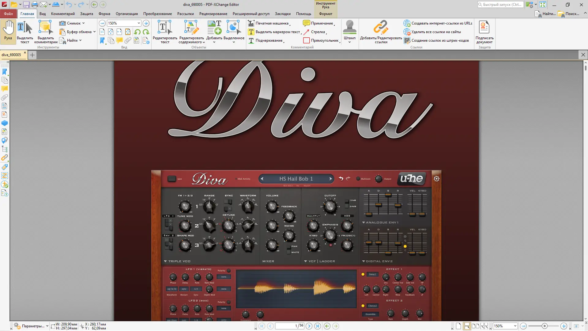Toggle two pages facing layout
Screen dimensions: 588x331
[475, 326]
